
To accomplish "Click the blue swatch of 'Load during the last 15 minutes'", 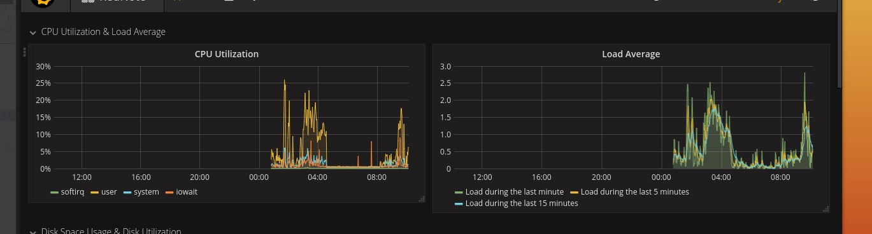I will 459,204.
